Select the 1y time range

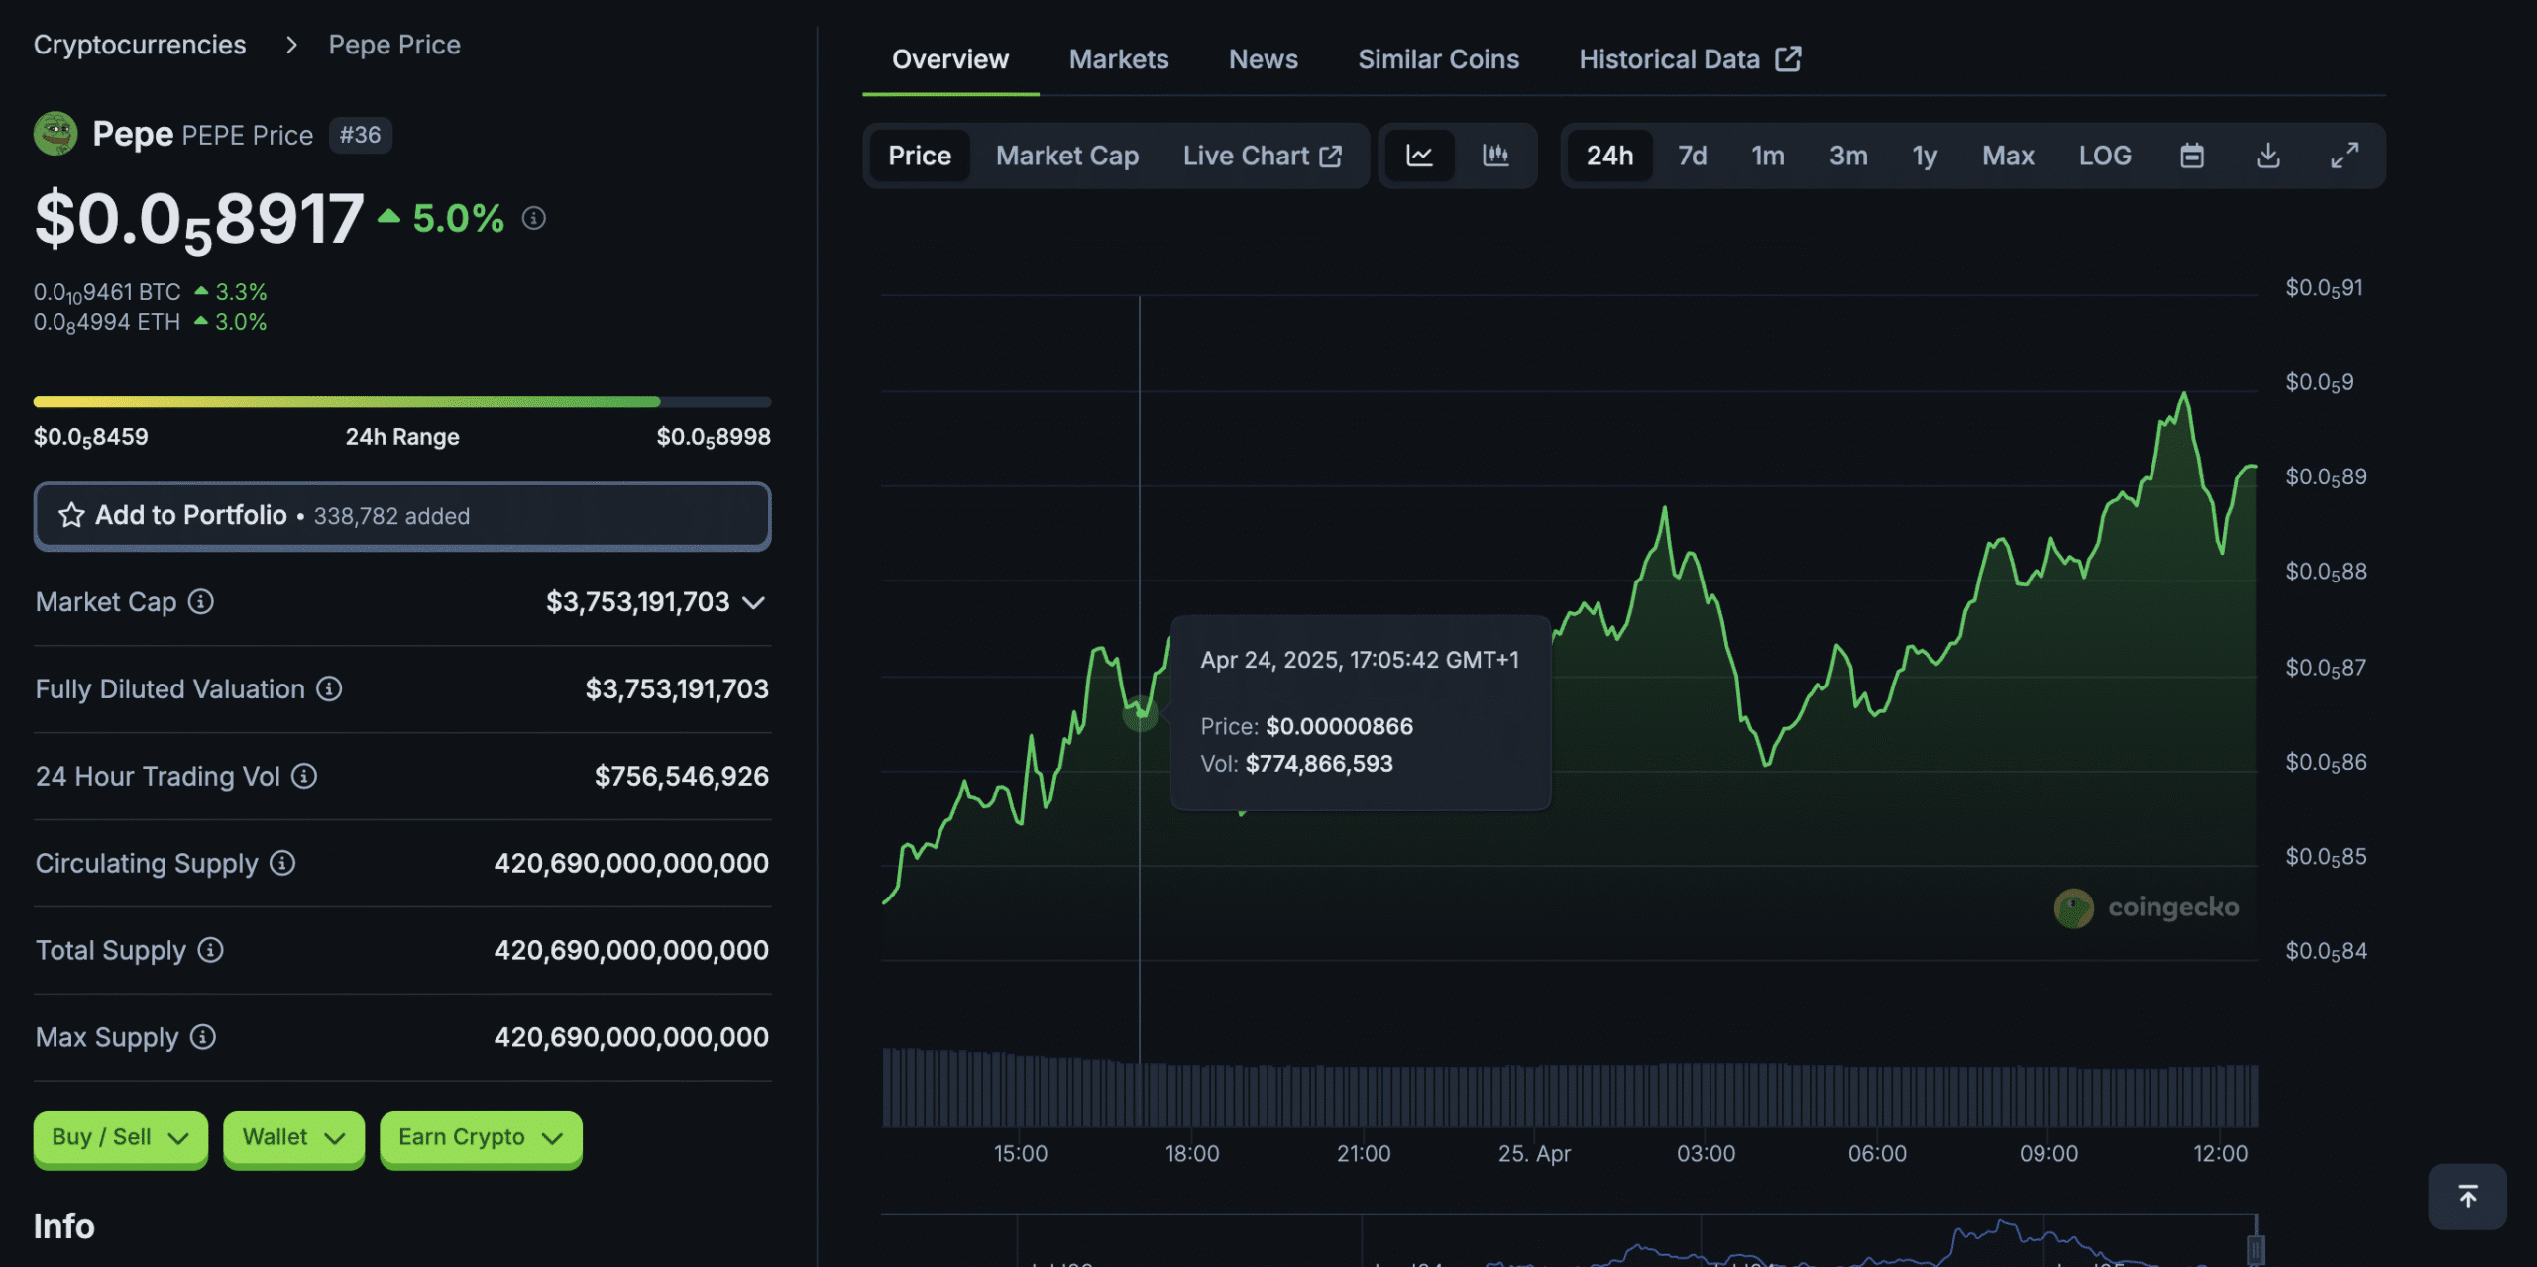(1925, 156)
